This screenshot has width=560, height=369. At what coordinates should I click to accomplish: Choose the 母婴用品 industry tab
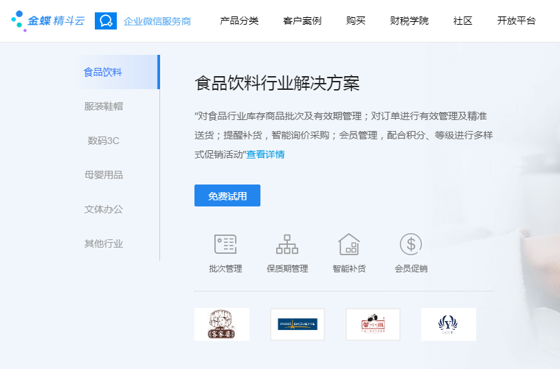(x=104, y=175)
